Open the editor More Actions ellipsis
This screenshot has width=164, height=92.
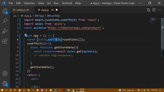(x=159, y=10)
